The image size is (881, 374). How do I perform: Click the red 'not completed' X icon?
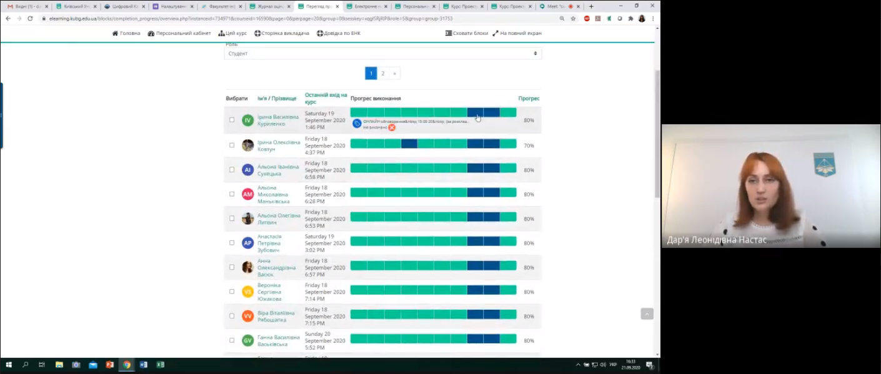point(392,127)
